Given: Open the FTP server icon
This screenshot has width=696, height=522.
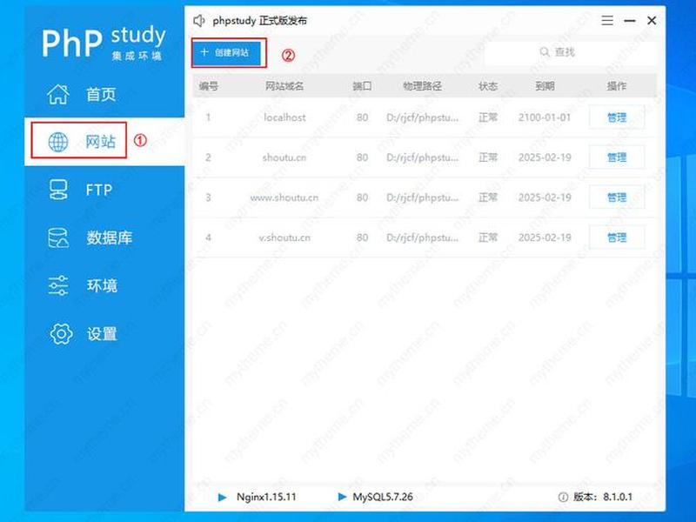Looking at the screenshot, I should coord(58,190).
